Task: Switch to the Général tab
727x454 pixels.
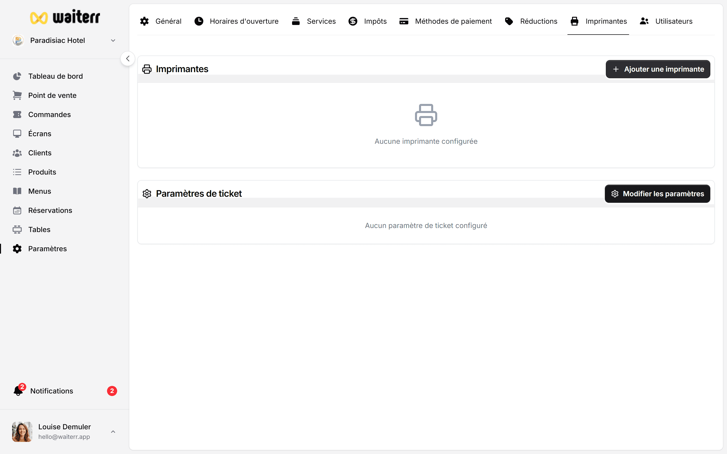Action: 161,21
